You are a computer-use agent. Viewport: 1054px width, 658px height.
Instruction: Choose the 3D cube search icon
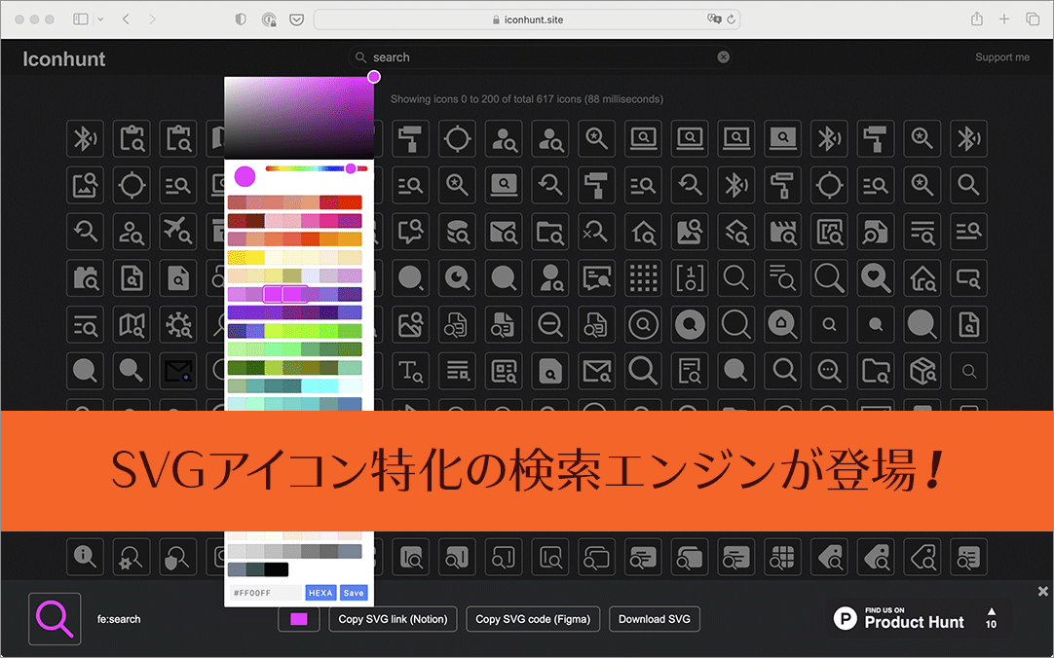[922, 371]
